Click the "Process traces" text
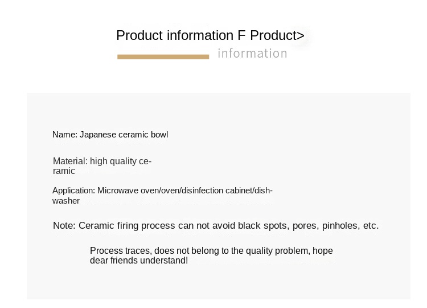This screenshot has width=427, height=308. coord(118,251)
